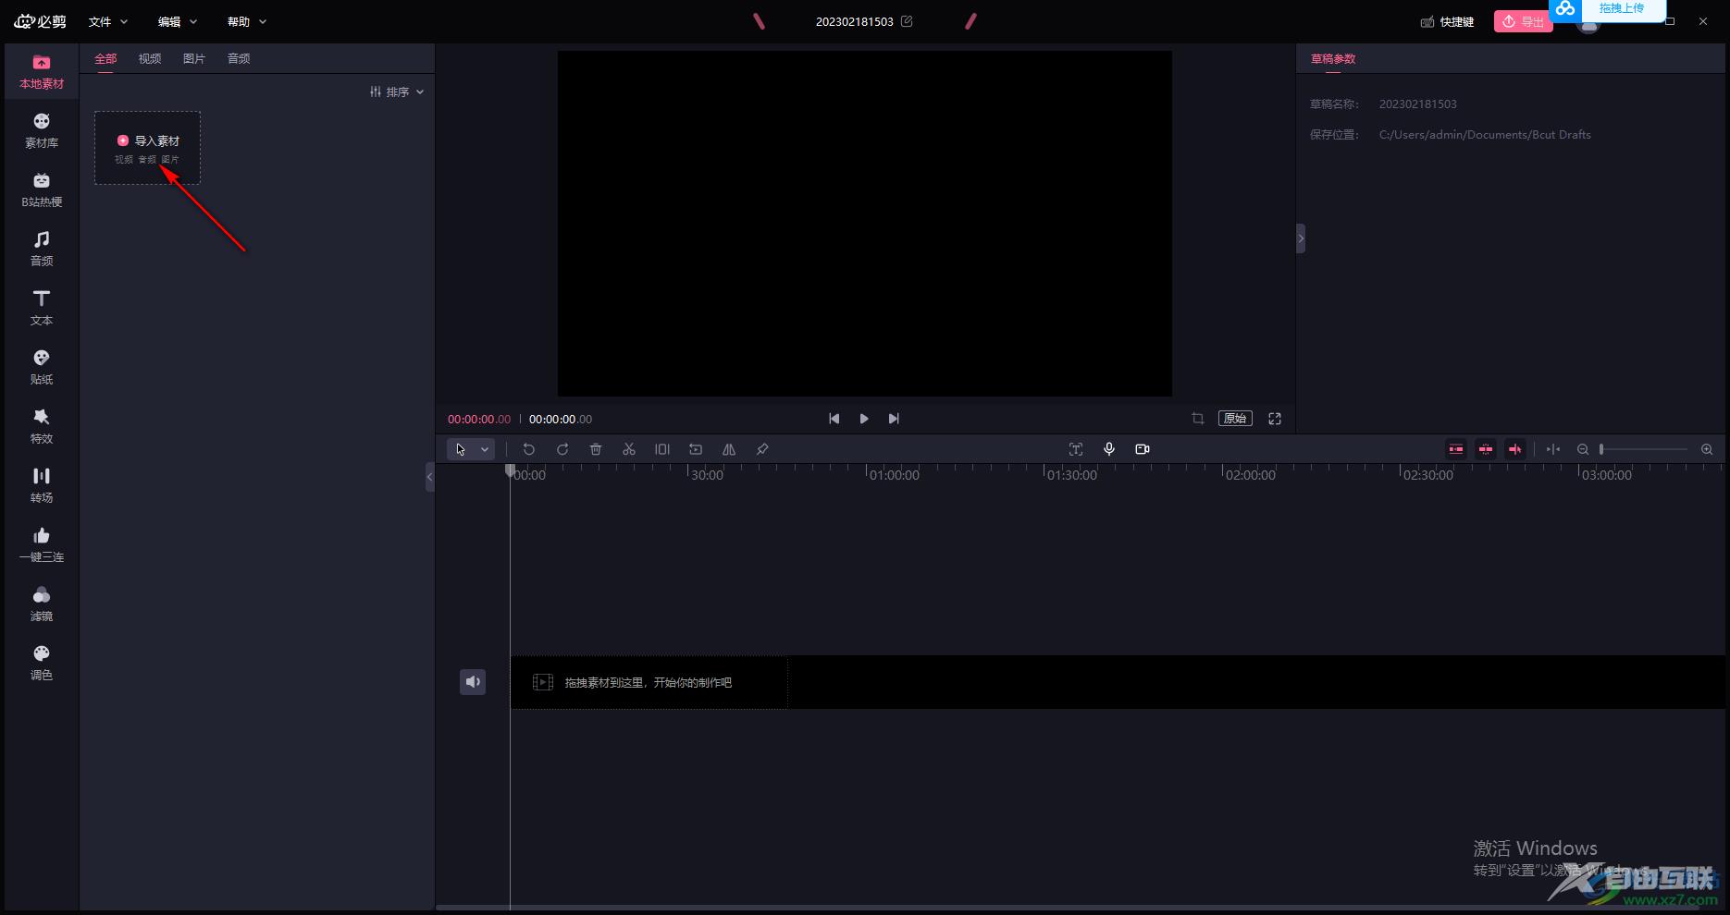Collapse the left media panel arrow

click(x=429, y=477)
